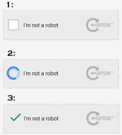
Task: Click the word "robot" in the second captcha
Action: [52, 74]
